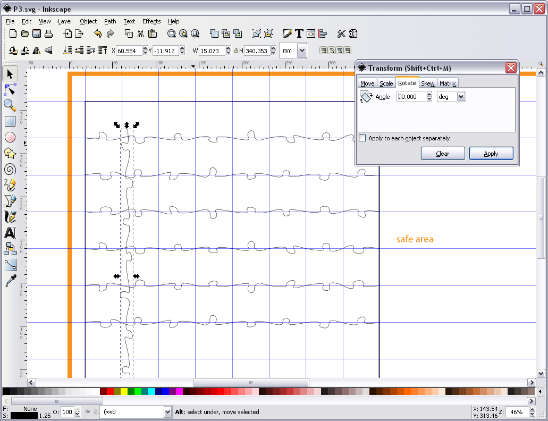This screenshot has height=421, width=548.
Task: Click the canvas horizontal scrollbar thumb
Action: coord(251,382)
